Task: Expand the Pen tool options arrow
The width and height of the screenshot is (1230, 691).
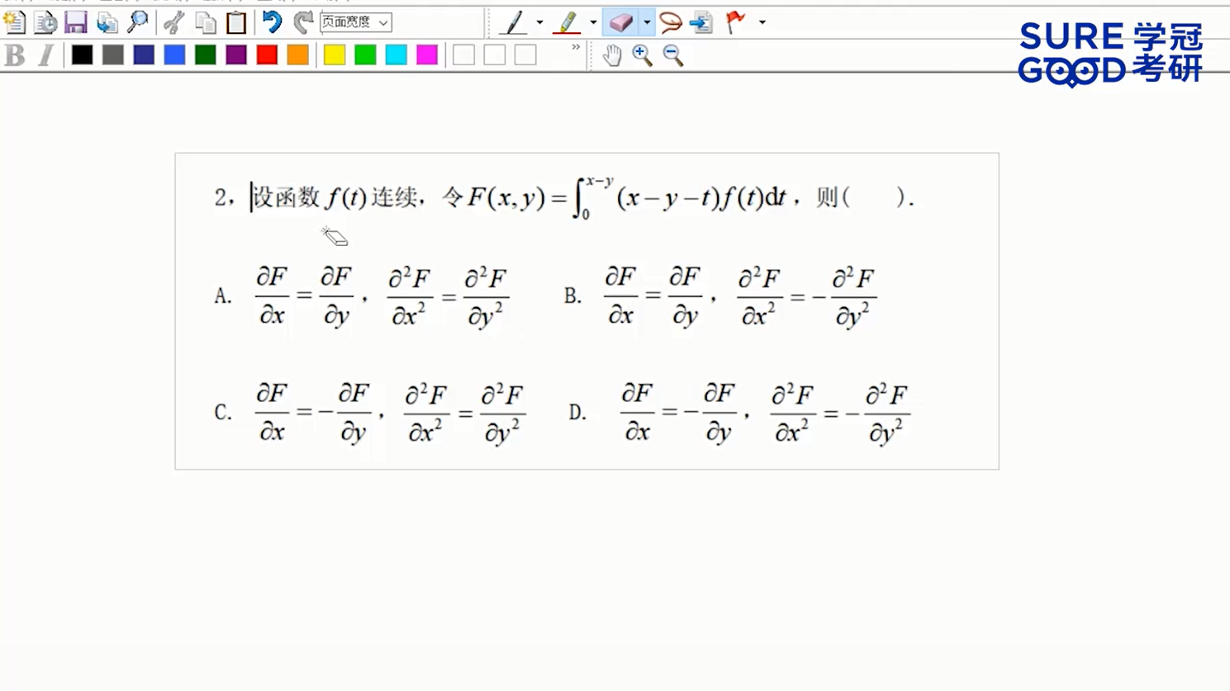Action: coord(539,22)
